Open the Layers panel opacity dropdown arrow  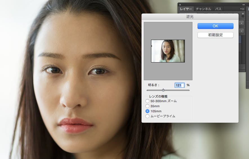pos(241,23)
